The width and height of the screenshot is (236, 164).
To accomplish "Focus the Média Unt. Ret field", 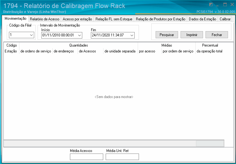I will tap(122, 157).
